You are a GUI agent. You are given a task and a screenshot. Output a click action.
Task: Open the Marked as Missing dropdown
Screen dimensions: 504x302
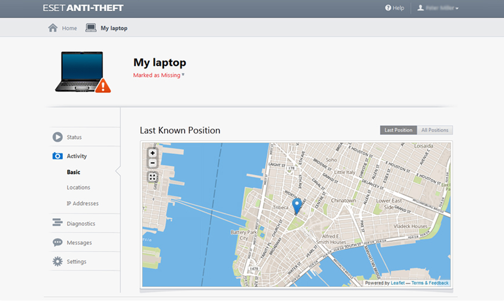click(159, 75)
